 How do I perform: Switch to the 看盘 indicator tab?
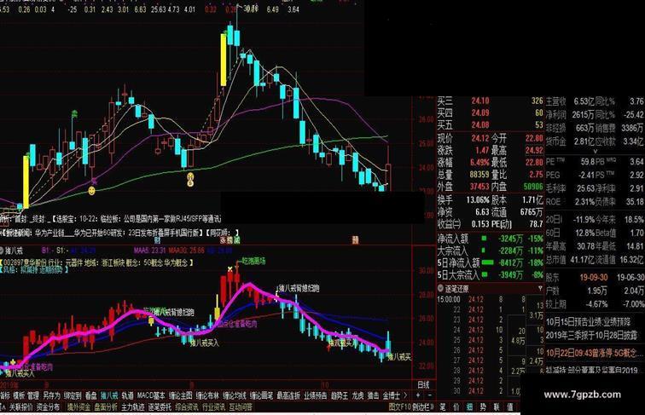(91, 395)
